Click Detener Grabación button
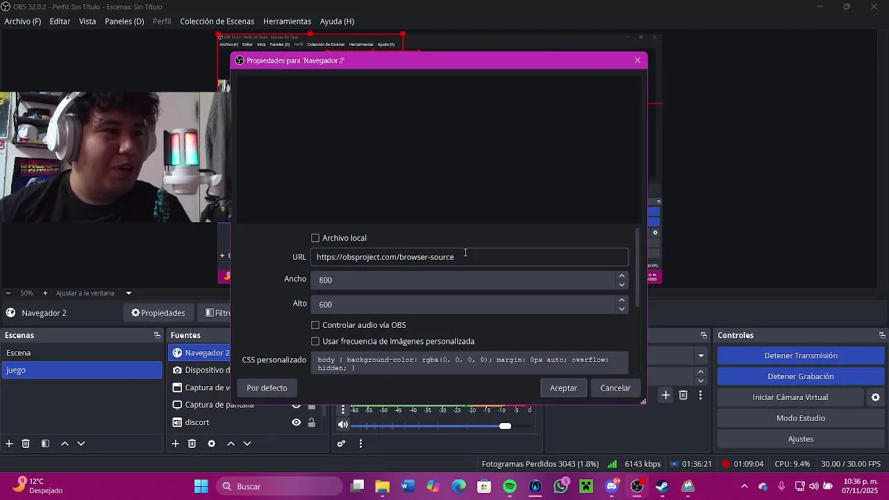This screenshot has width=889, height=500. pos(801,376)
